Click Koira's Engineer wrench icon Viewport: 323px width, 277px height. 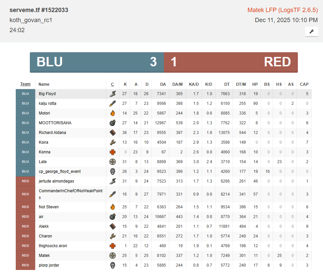(113, 142)
